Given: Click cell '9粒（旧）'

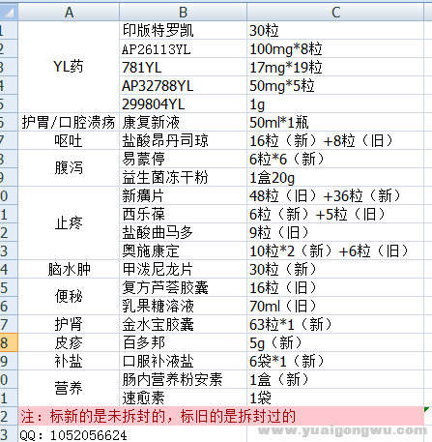Looking at the screenshot, I should point(335,232).
